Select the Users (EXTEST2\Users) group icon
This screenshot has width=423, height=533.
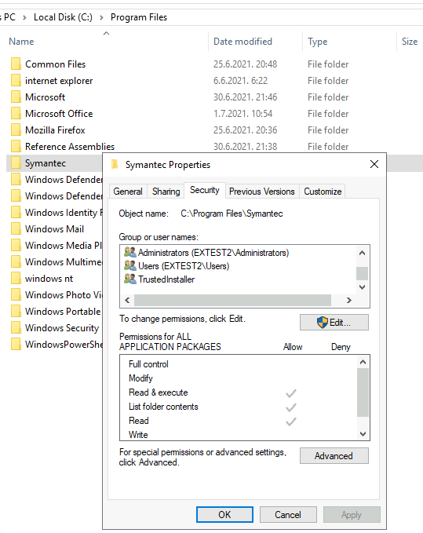point(129,265)
